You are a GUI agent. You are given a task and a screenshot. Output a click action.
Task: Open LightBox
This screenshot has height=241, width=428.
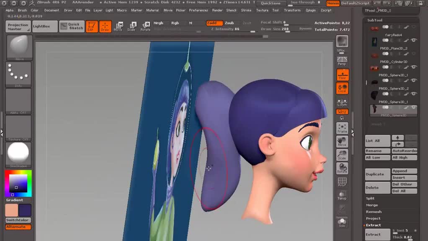coord(45,26)
